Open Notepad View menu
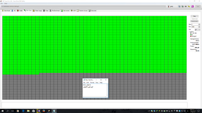This screenshot has height=113, width=202. point(97,83)
